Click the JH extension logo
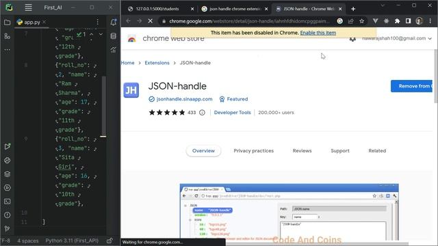The image size is (438, 246). click(131, 90)
